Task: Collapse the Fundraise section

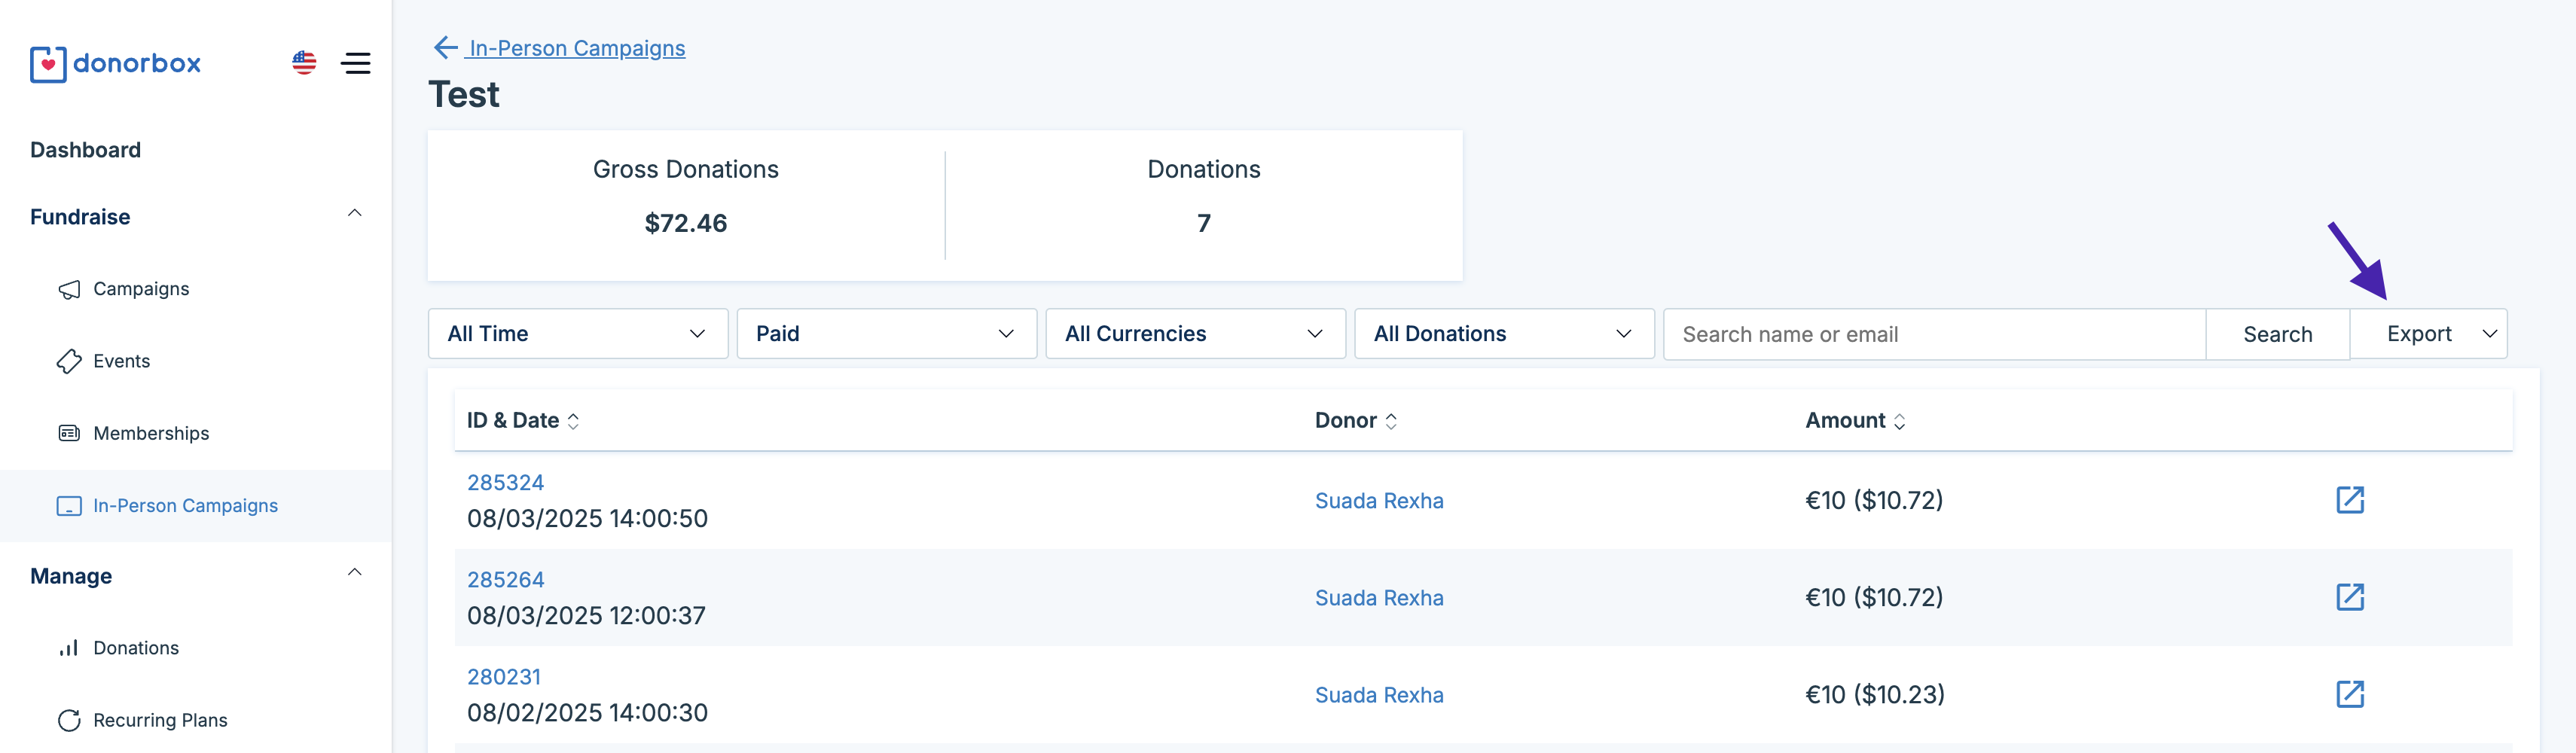Action: [354, 213]
